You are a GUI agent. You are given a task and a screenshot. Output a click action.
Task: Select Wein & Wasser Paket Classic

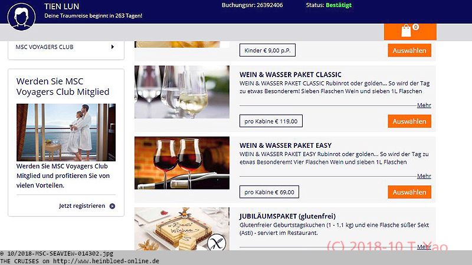[409, 121]
